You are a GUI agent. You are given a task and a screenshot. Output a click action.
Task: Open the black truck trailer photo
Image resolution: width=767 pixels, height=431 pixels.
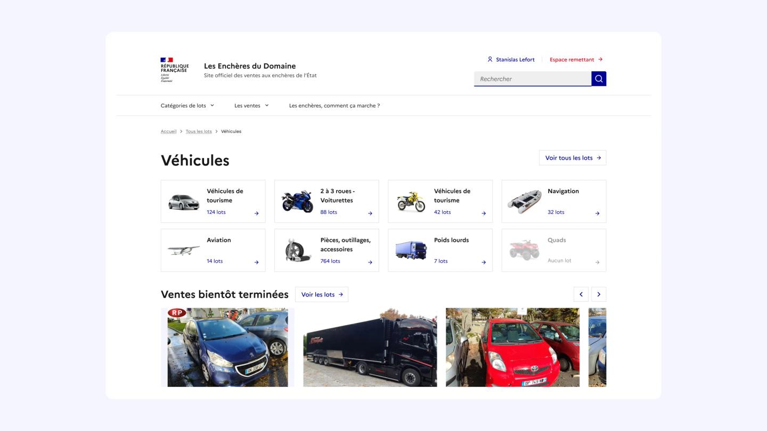(370, 347)
